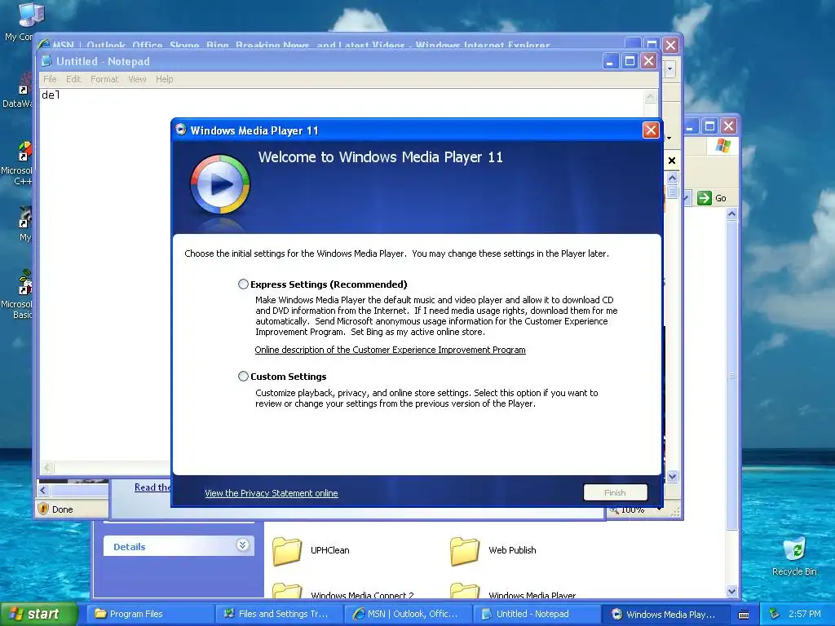Click Explorer window scrollbar up arrow
This screenshot has width=835, height=626.
[x=731, y=214]
